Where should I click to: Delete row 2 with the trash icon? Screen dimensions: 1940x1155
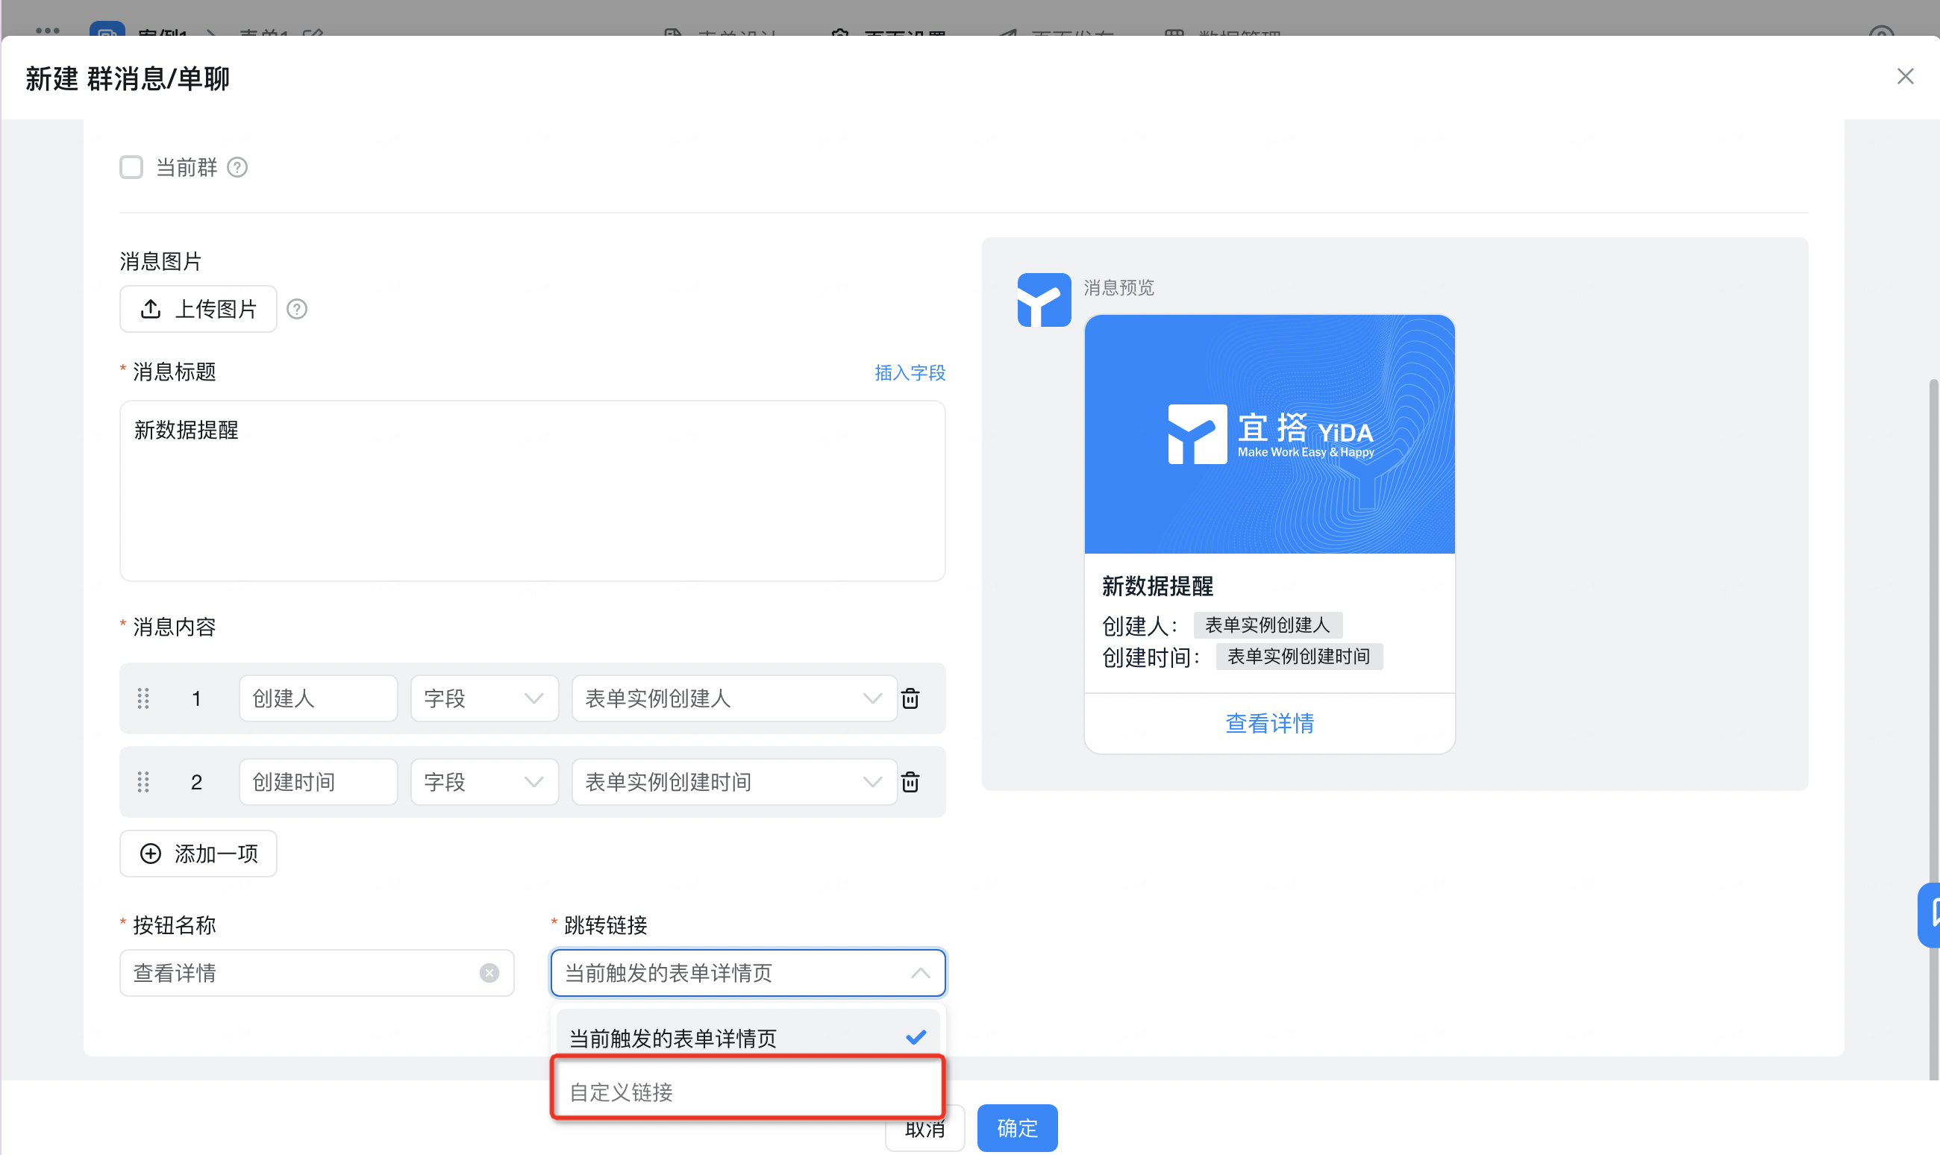[x=910, y=782]
